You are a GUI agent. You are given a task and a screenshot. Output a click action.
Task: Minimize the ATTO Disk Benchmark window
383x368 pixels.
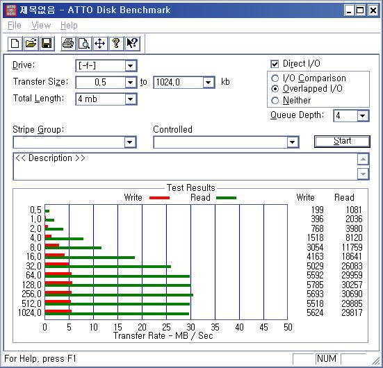(350, 10)
